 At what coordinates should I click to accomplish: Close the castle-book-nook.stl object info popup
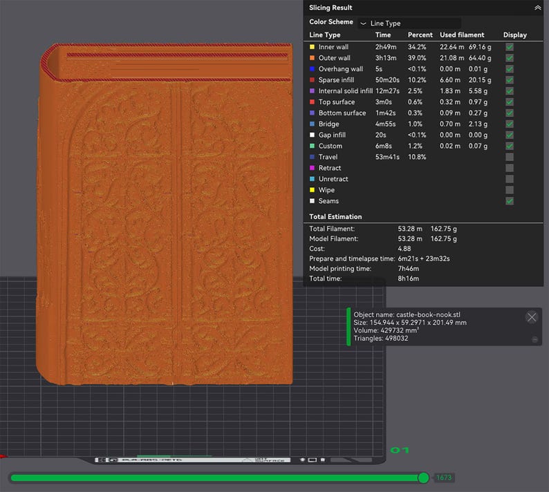point(532,317)
